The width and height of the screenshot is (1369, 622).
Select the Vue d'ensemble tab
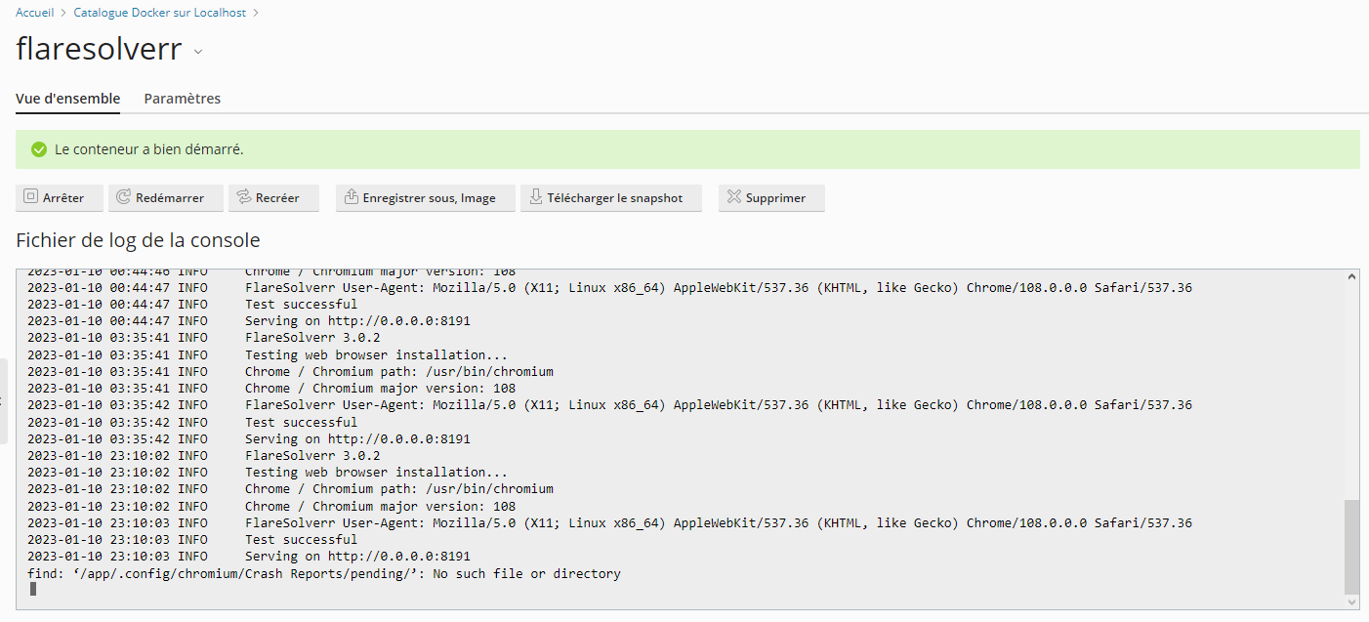click(66, 99)
